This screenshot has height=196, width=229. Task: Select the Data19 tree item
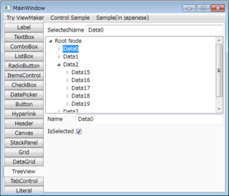pos(81,104)
